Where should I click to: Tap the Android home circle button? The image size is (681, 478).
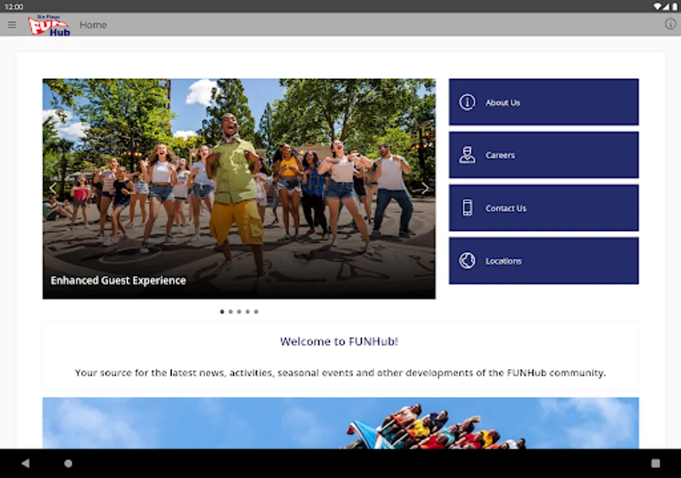click(69, 463)
